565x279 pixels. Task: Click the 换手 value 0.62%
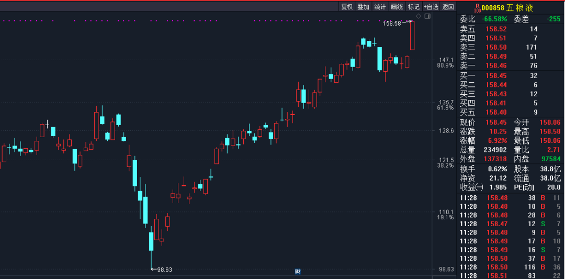tap(498, 169)
